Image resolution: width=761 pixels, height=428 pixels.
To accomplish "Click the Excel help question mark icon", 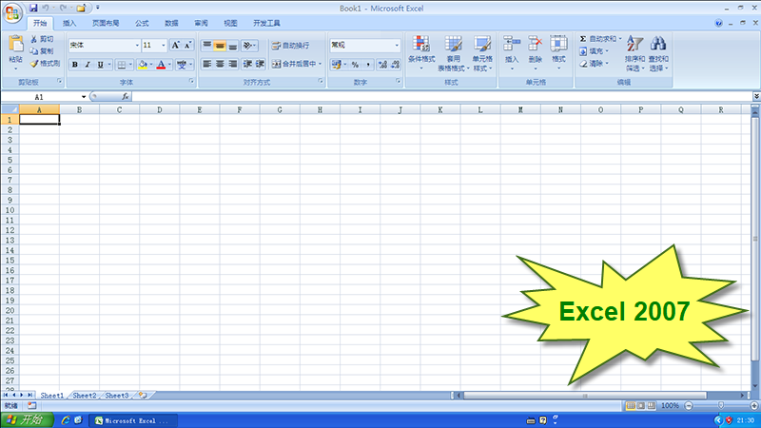I will click(x=719, y=23).
